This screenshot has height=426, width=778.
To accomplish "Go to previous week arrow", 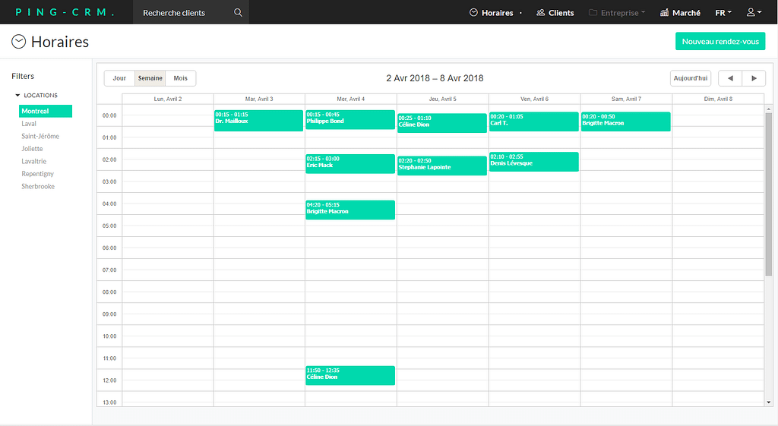I will click(x=730, y=78).
